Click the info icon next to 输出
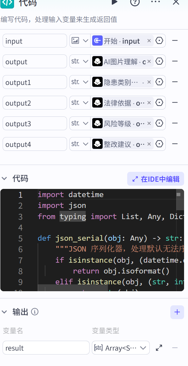 point(35,312)
